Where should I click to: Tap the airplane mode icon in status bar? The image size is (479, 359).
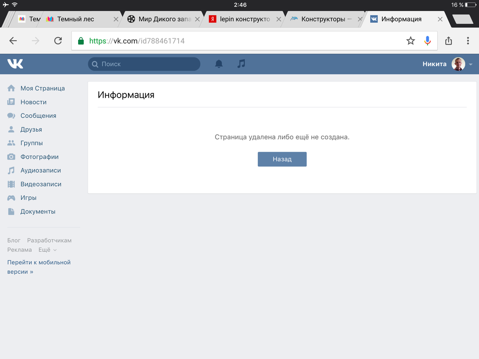pos(5,5)
